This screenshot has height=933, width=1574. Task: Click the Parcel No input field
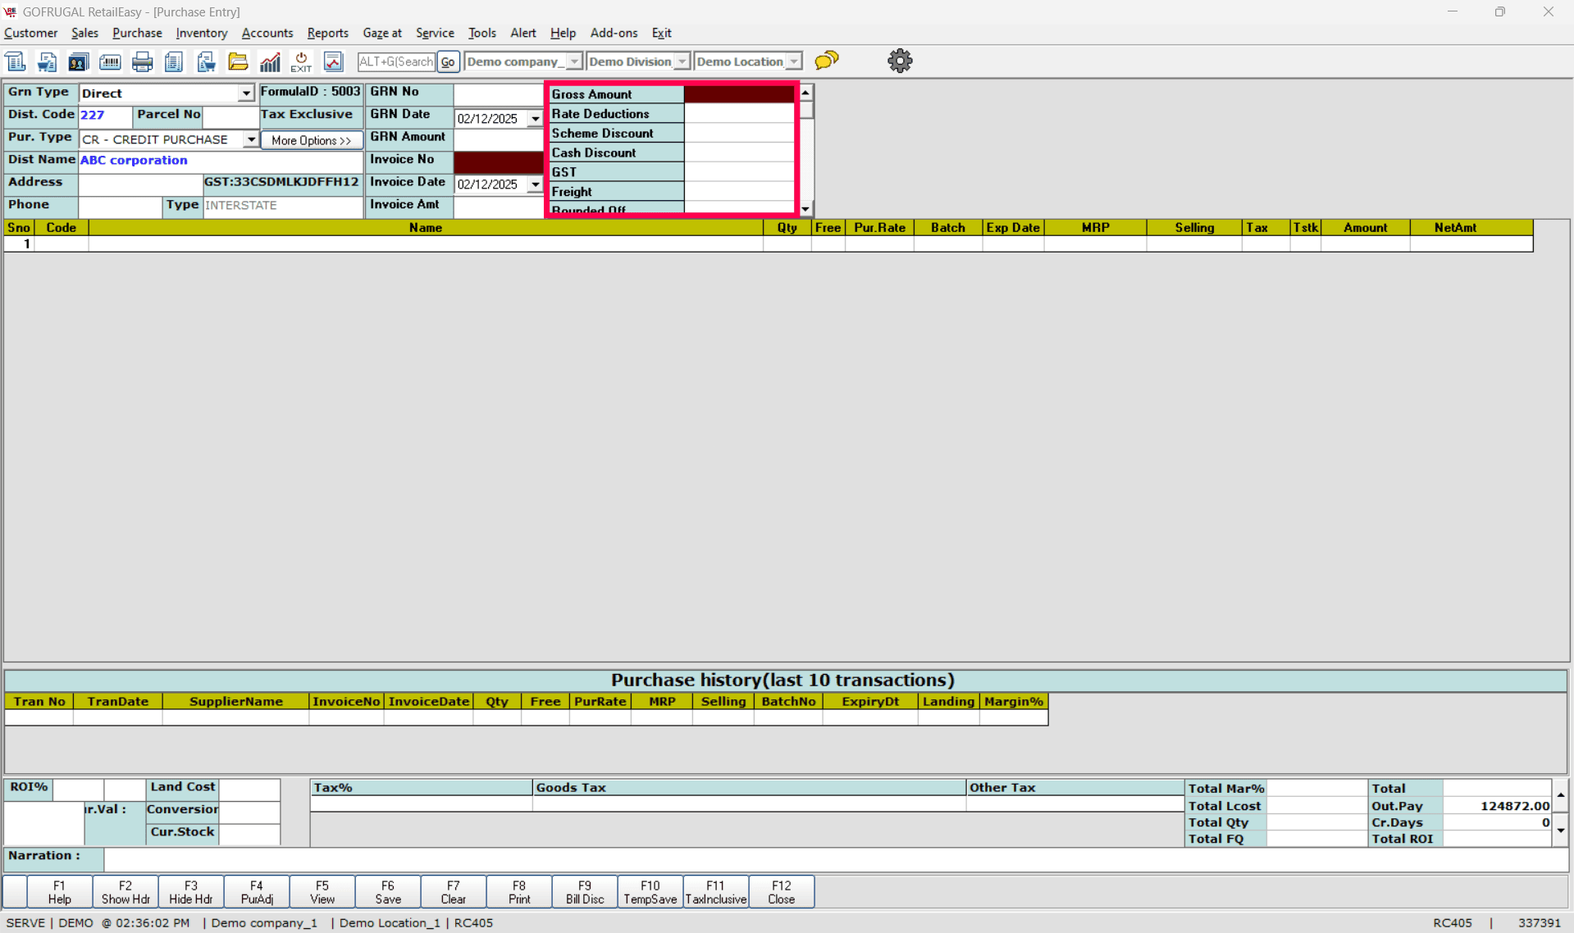click(x=230, y=116)
